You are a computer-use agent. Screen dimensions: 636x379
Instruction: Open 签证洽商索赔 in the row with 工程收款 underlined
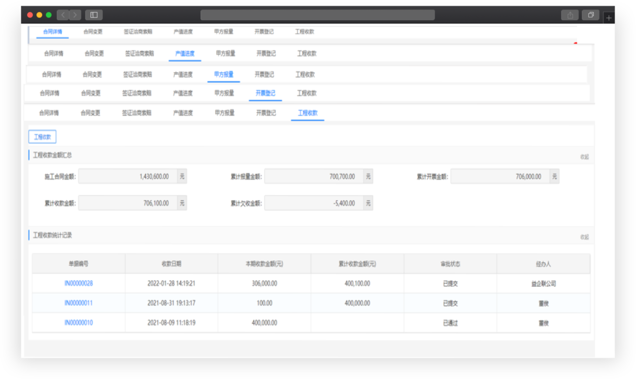pos(137,113)
